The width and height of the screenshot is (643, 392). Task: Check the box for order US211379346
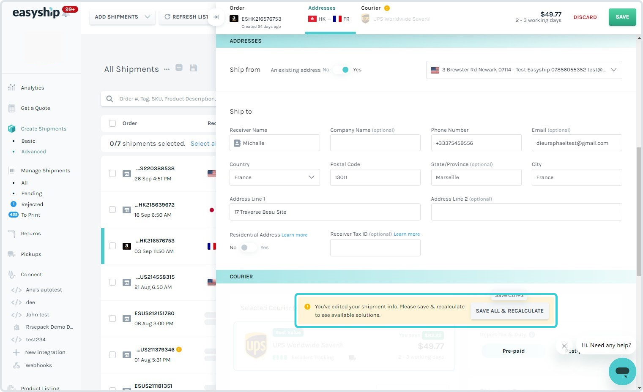112,355
